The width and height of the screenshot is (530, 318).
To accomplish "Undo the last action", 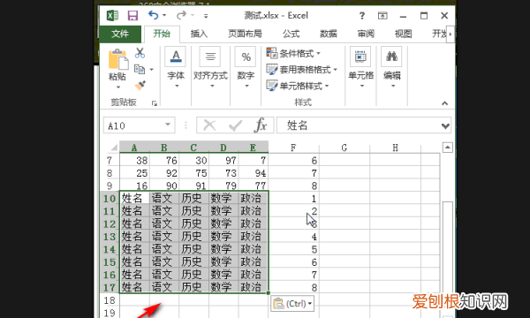I will click(154, 15).
